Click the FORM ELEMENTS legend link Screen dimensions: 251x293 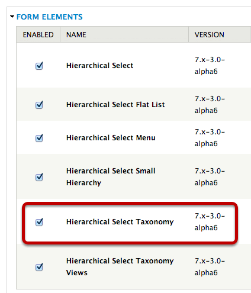pyautogui.click(x=50, y=17)
